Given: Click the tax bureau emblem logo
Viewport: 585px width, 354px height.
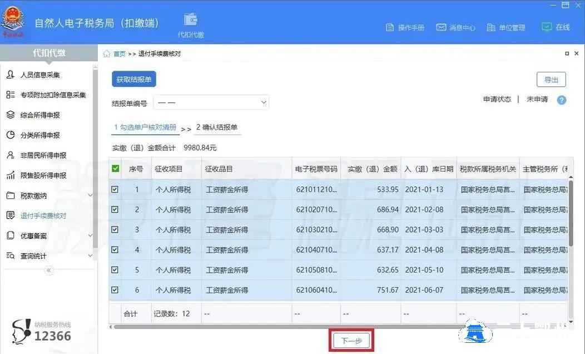Looking at the screenshot, I should 13,22.
